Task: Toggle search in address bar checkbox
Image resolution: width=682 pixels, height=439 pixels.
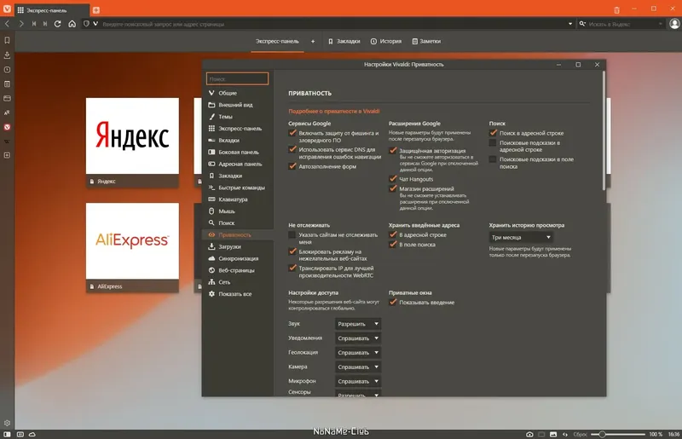Action: 493,133
